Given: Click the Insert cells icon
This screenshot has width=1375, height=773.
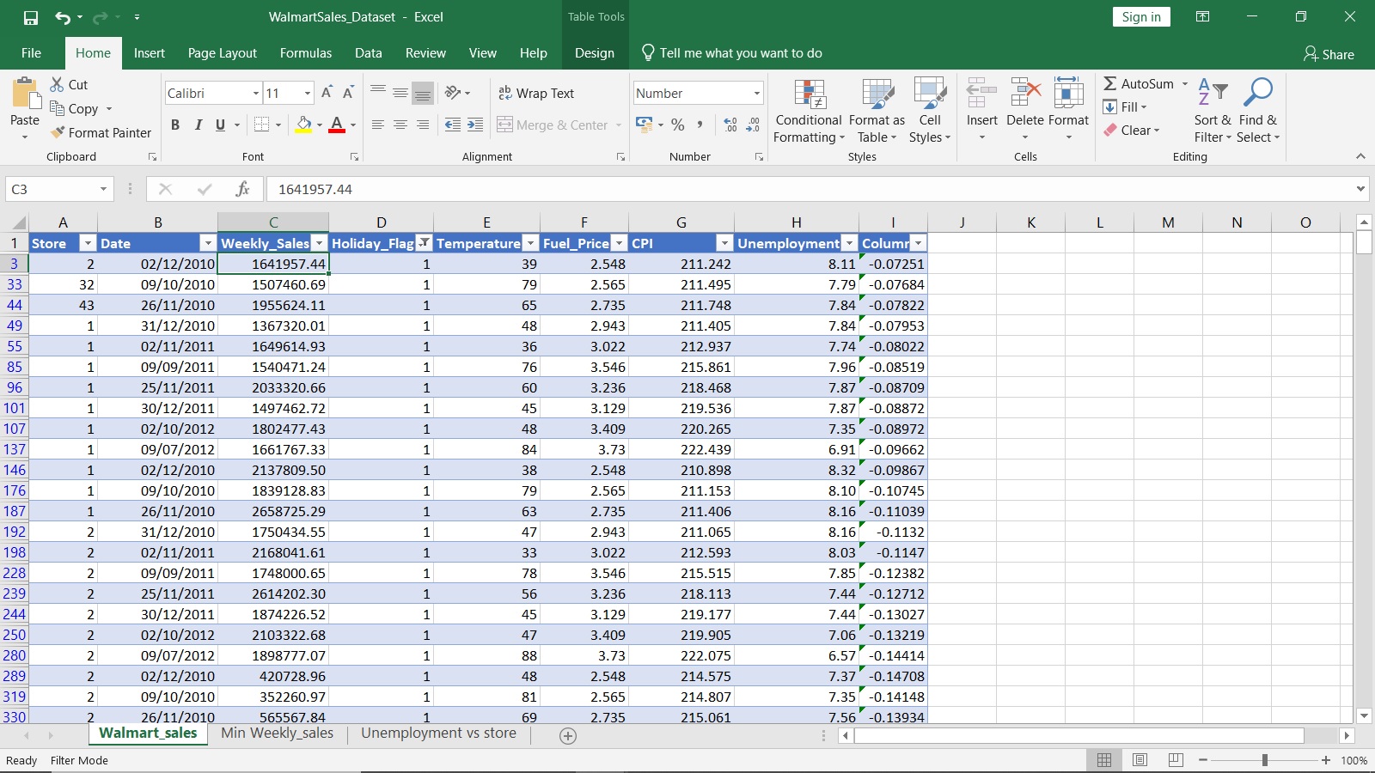Looking at the screenshot, I should 981,92.
